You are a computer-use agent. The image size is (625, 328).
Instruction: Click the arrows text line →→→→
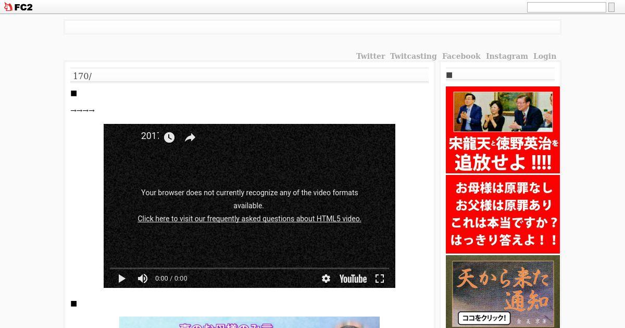(83, 110)
